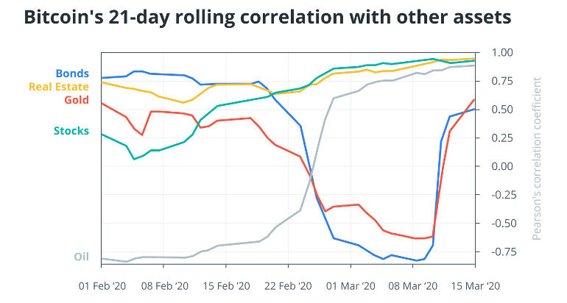
Task: Click the 0.00 y-axis value
Action: (502, 166)
